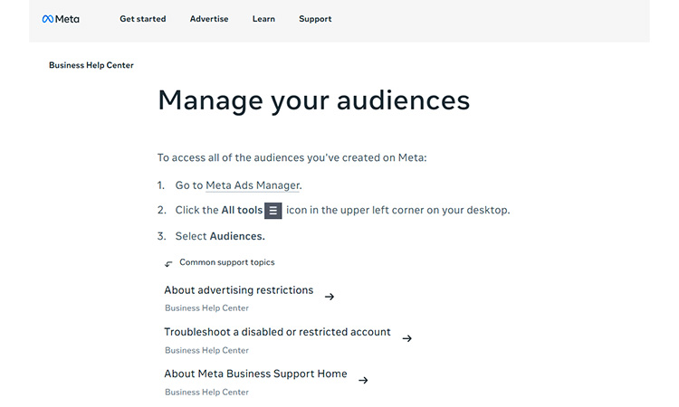Click 'To access all of the audiences' sentence
Image resolution: width=679 pixels, height=407 pixels.
pos(292,157)
